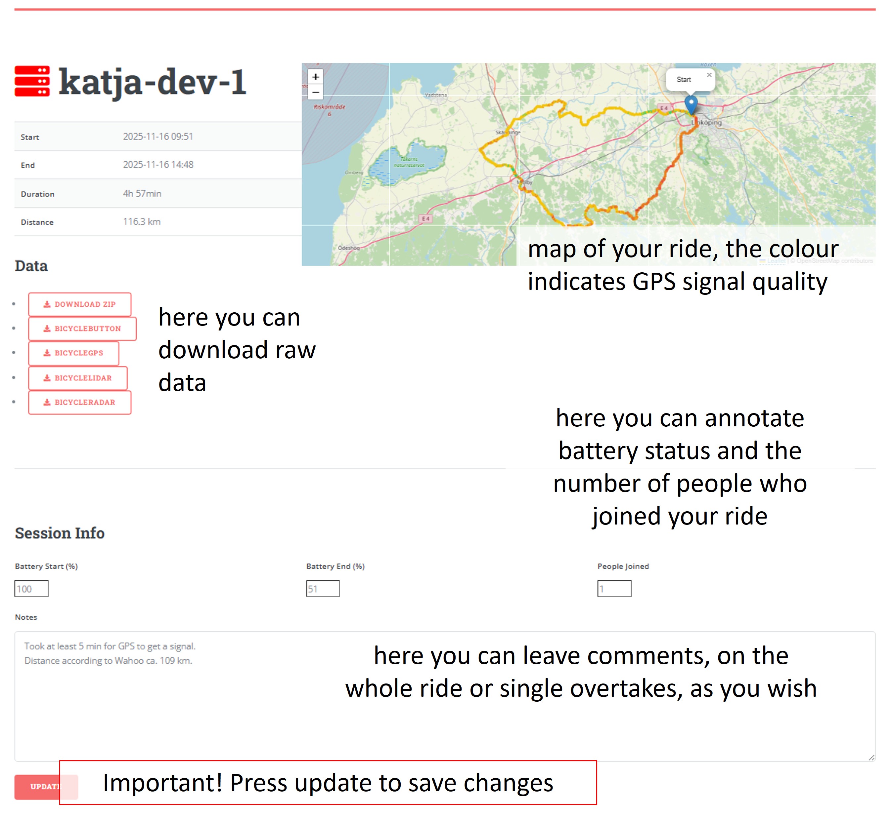
Task: Select the end time 2025-11-16 14:48
Action: click(158, 165)
